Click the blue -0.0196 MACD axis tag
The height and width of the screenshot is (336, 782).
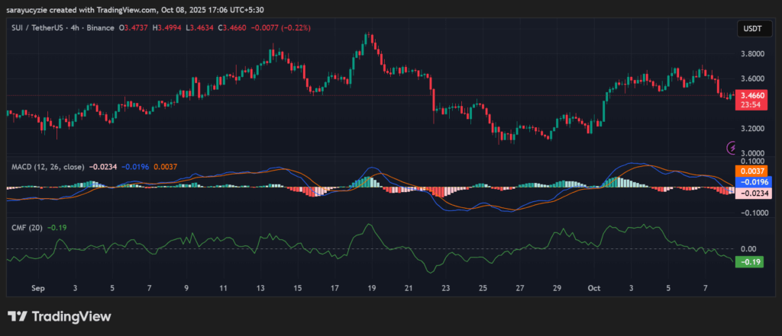(749, 182)
